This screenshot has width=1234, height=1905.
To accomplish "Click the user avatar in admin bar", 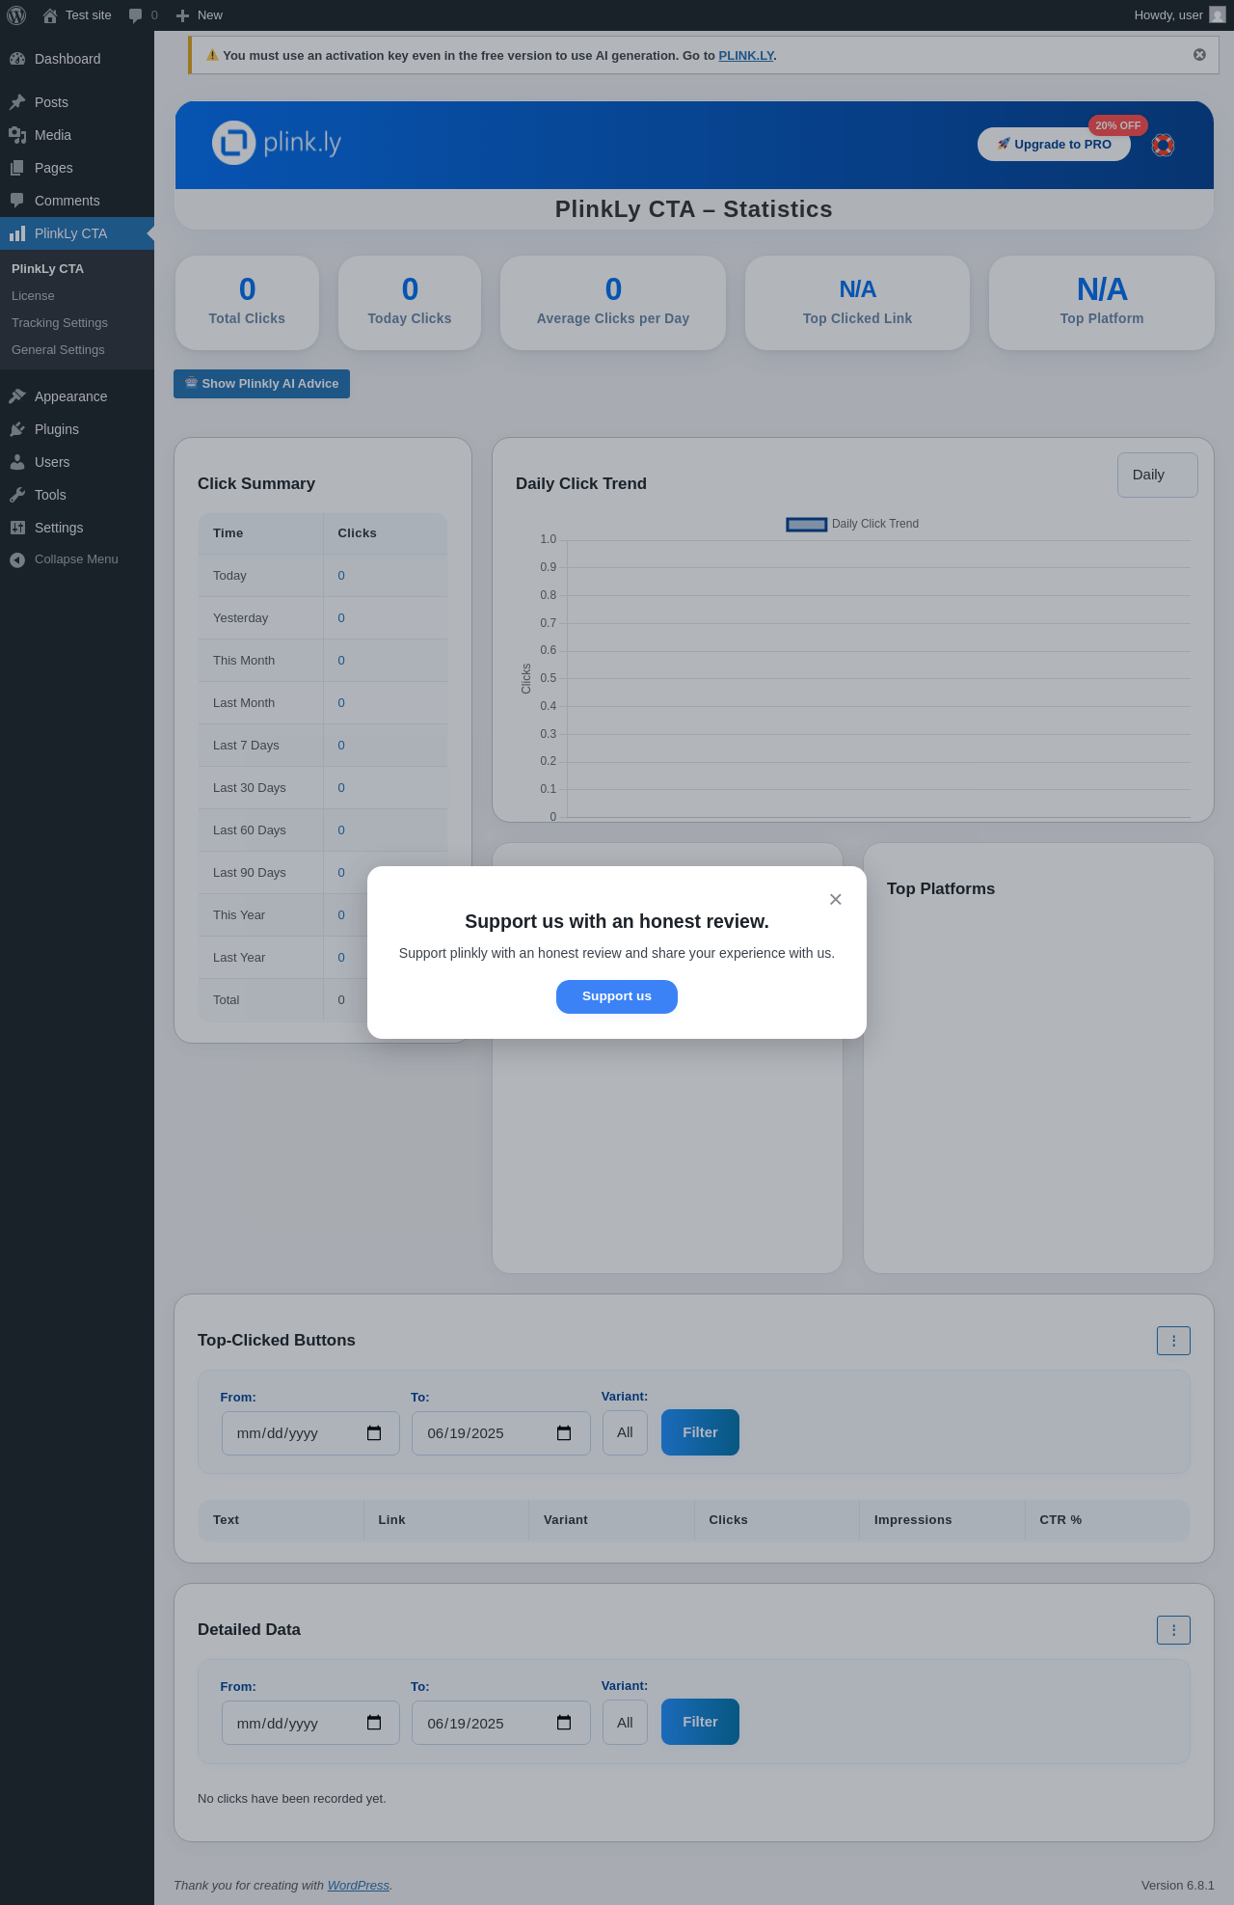I will 1218,15.
